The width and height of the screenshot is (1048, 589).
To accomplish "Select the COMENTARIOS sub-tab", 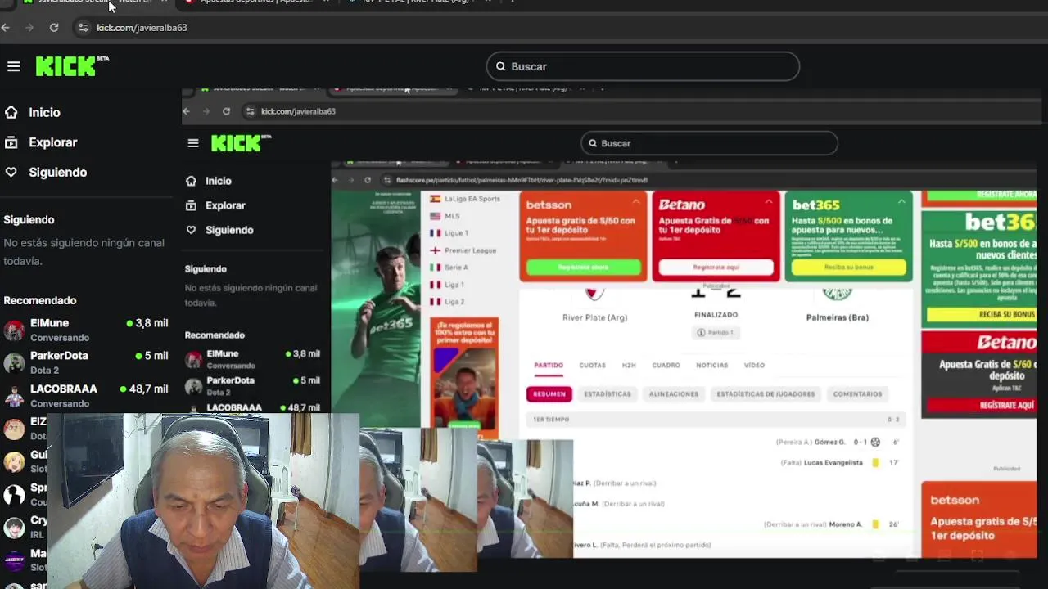I will coord(857,394).
